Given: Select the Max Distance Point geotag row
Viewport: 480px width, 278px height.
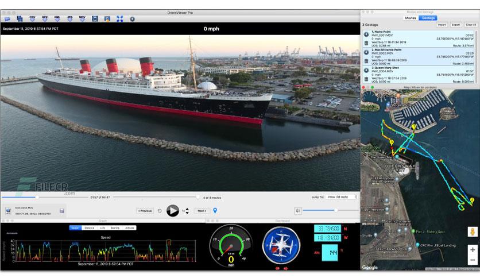Looking at the screenshot, I should click(x=419, y=57).
